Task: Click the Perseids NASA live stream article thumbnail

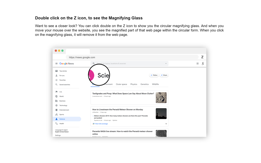Action: pos(161,133)
